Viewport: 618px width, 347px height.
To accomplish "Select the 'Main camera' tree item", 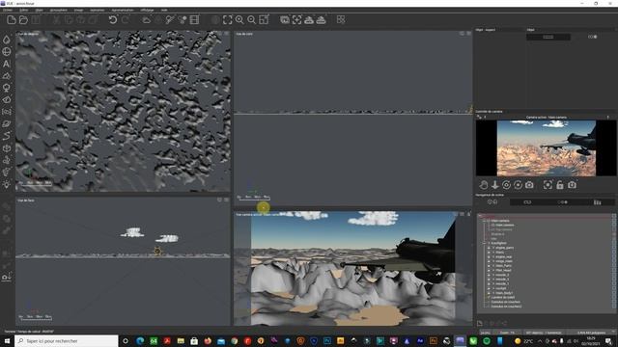I will click(x=504, y=225).
